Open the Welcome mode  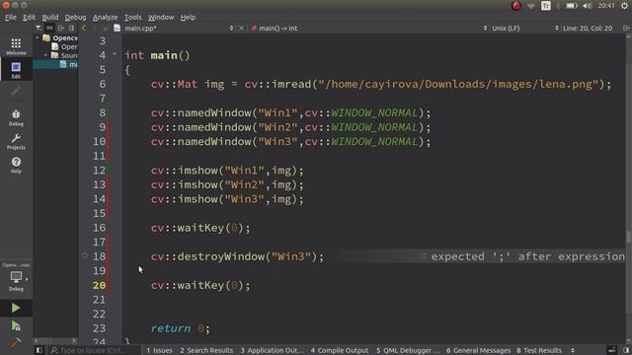[16, 46]
